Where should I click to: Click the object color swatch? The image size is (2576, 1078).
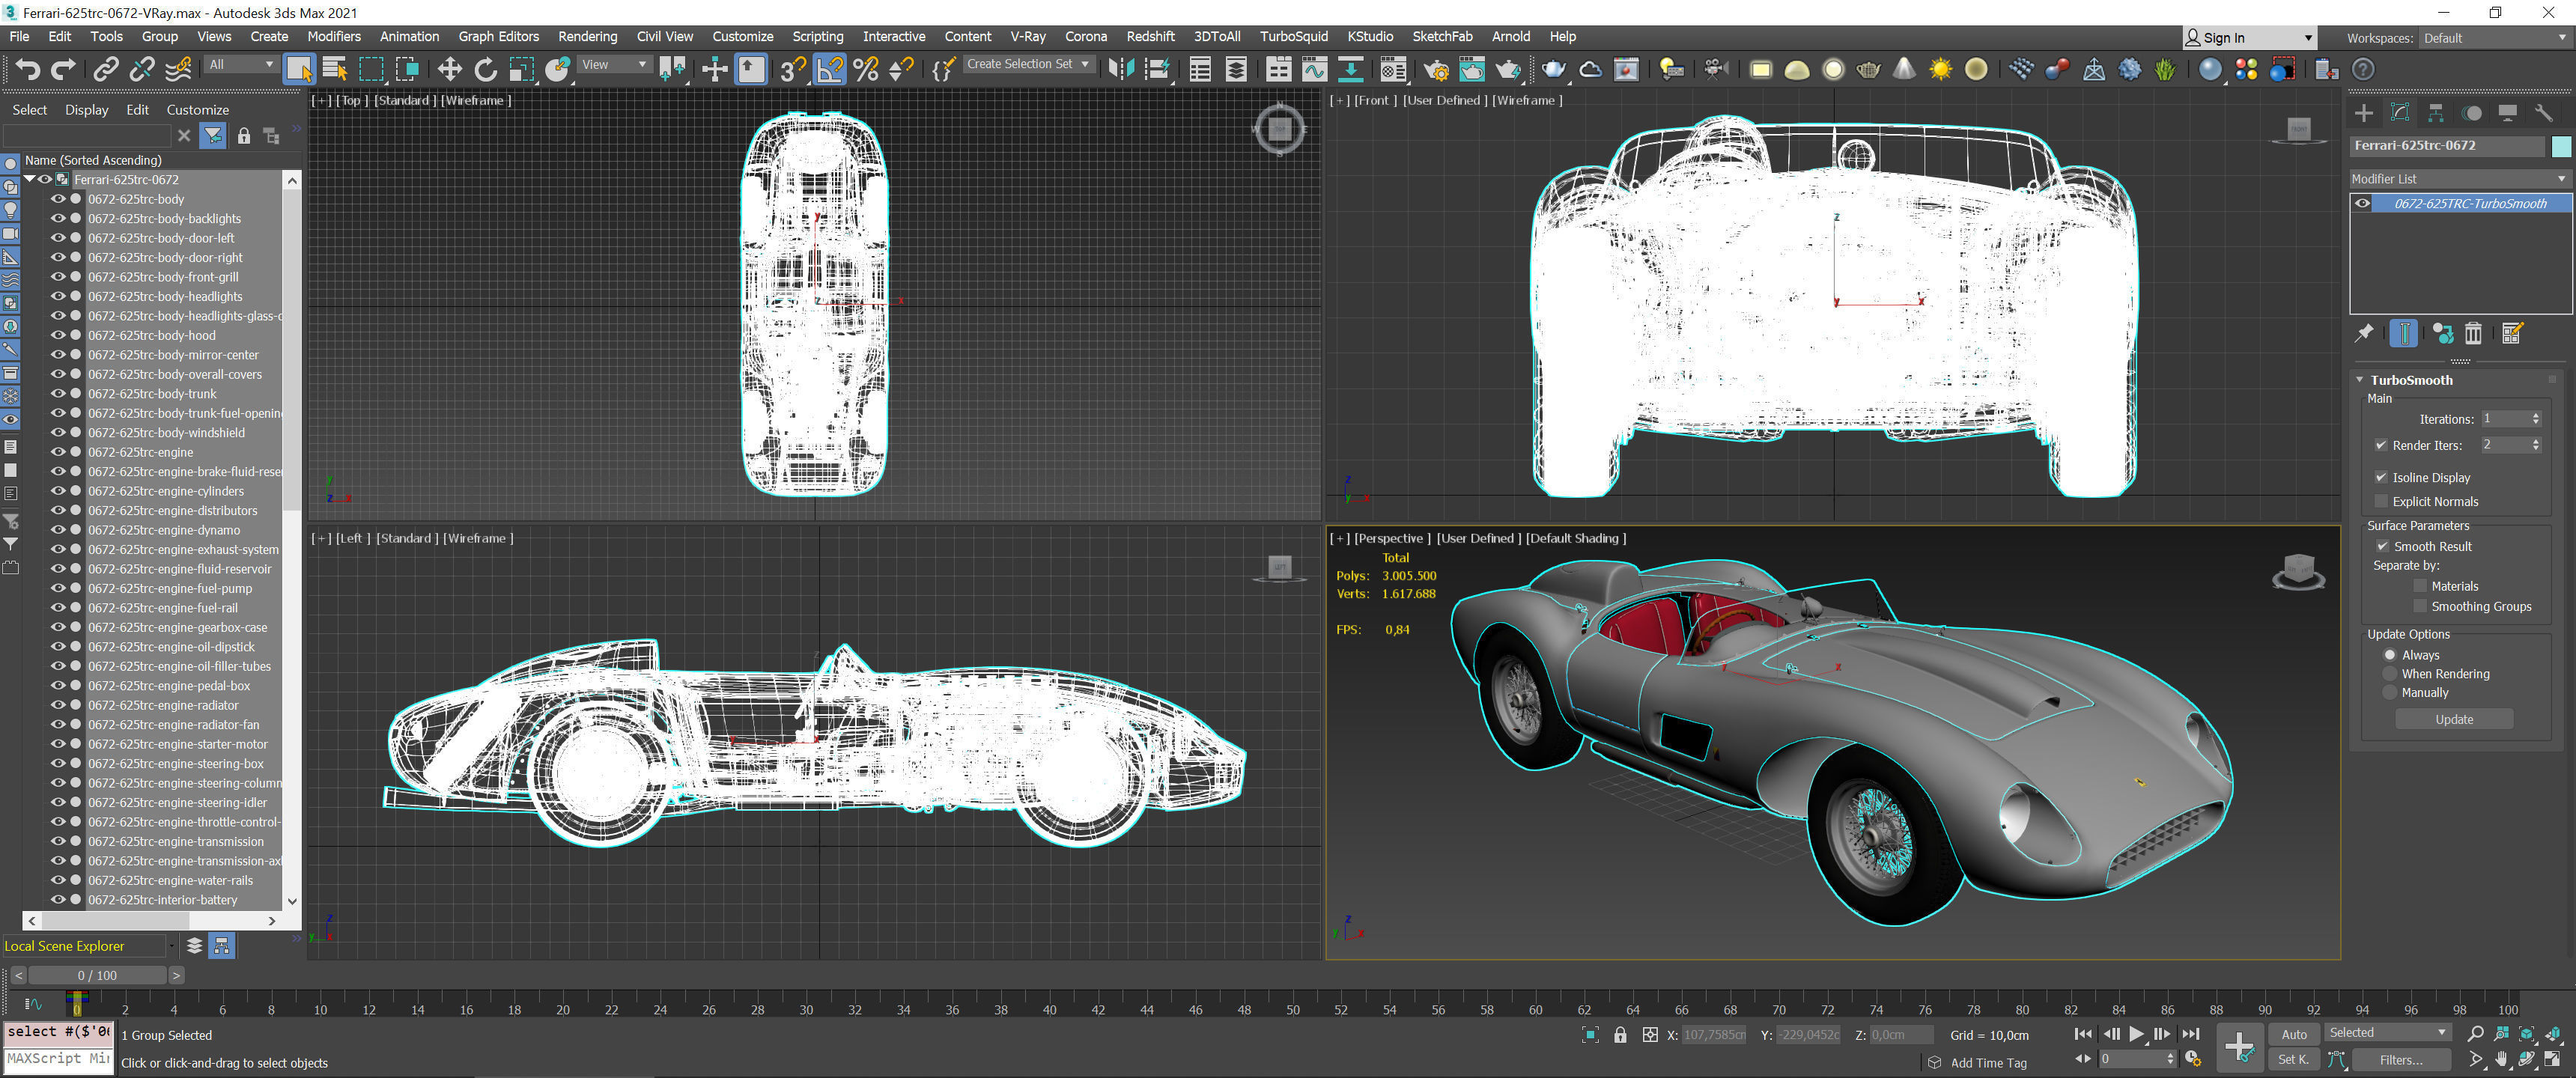pyautogui.click(x=2560, y=146)
